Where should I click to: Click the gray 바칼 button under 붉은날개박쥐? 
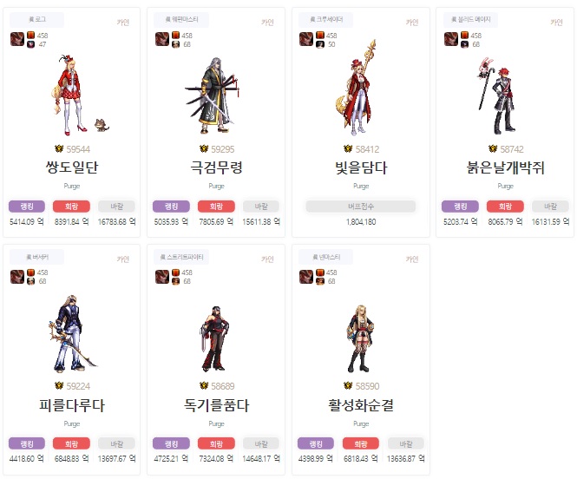550,207
